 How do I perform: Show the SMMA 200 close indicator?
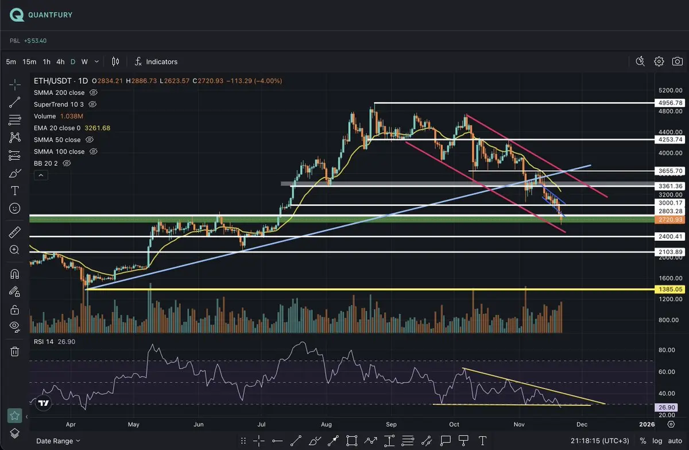point(94,93)
